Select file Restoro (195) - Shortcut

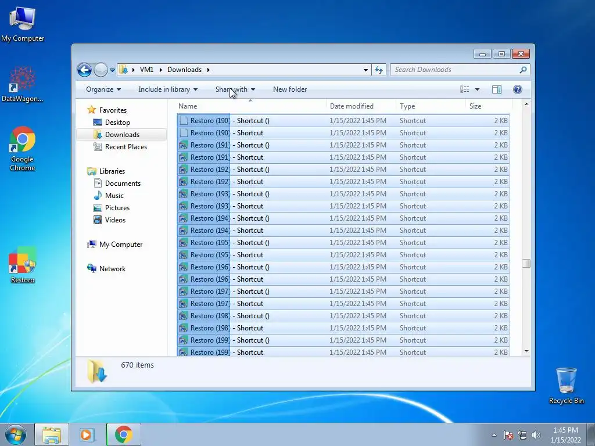click(343, 255)
